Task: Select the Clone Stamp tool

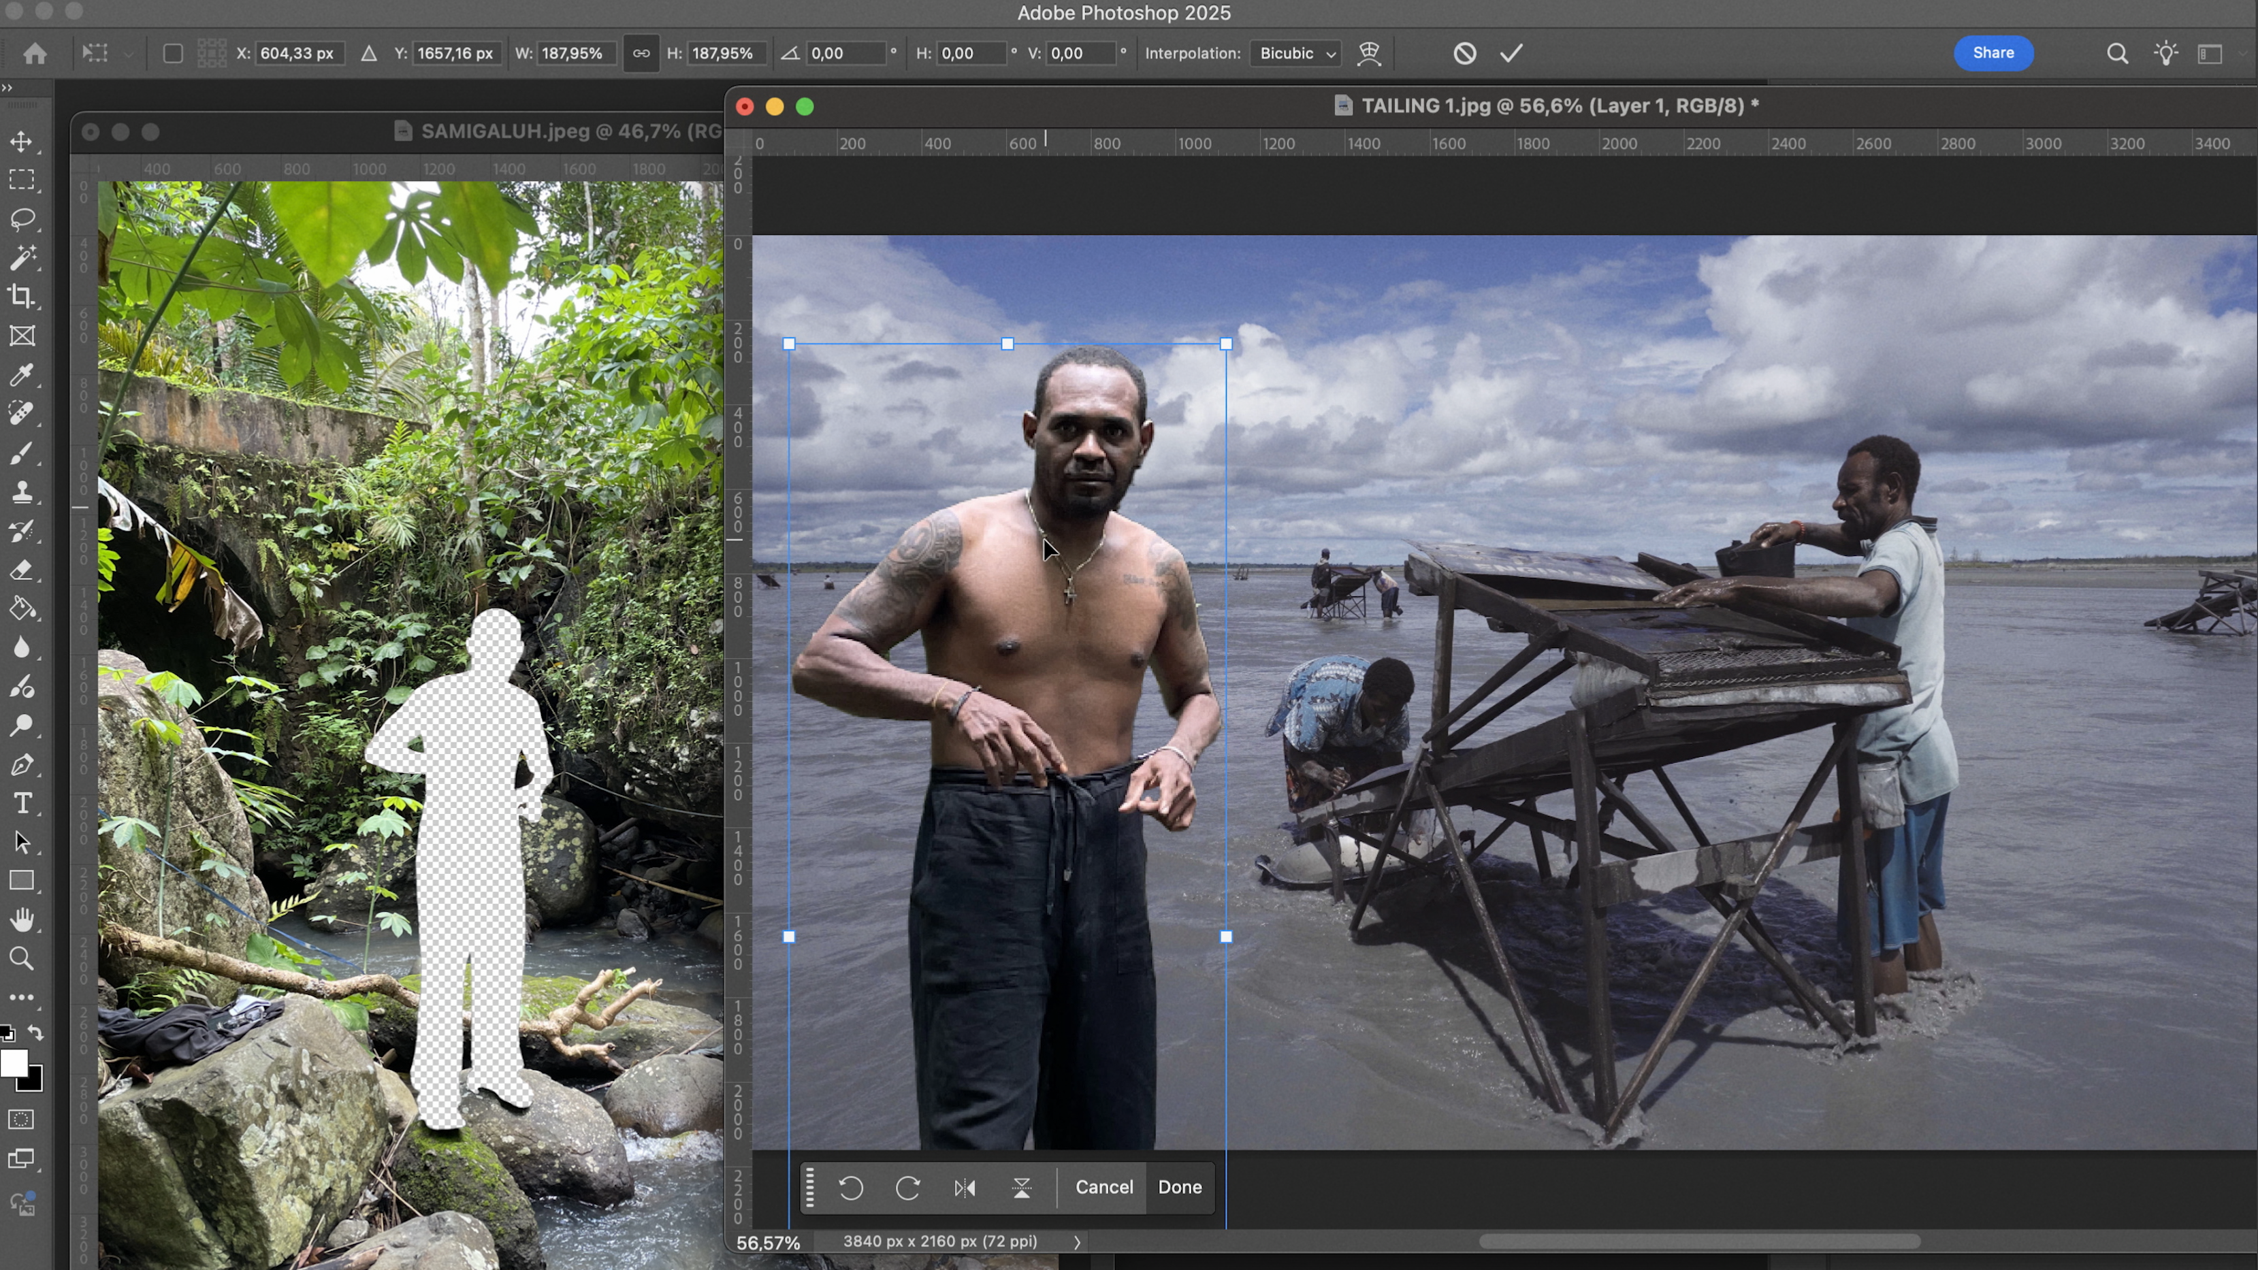Action: point(22,491)
